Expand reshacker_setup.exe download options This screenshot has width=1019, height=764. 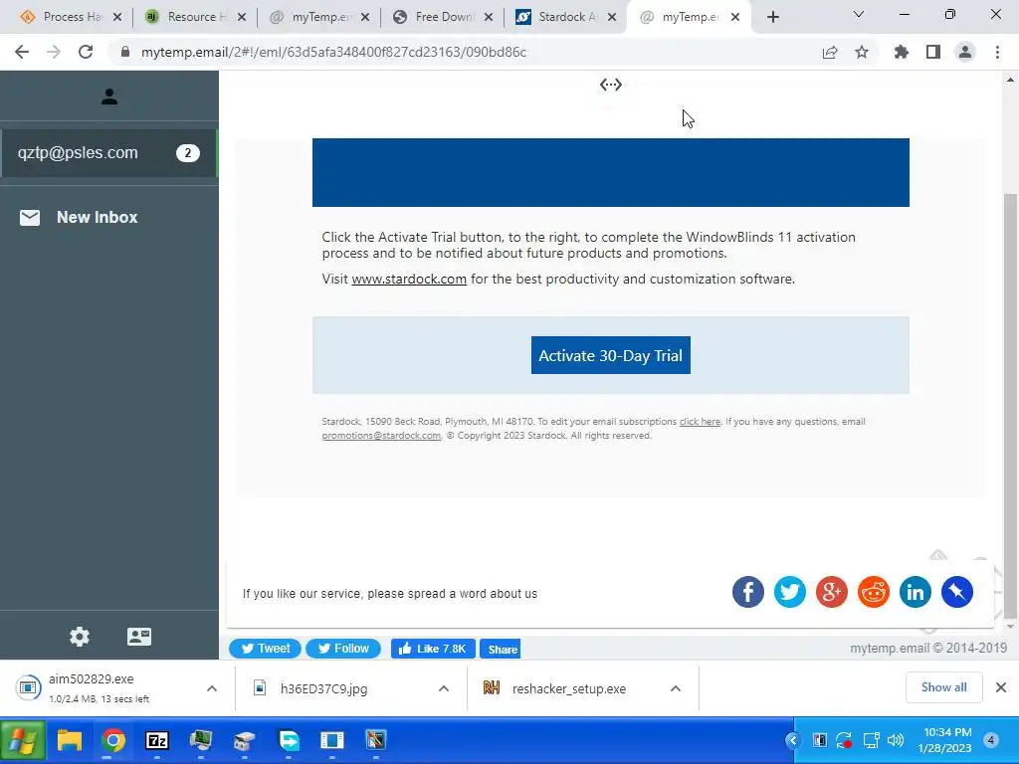676,688
